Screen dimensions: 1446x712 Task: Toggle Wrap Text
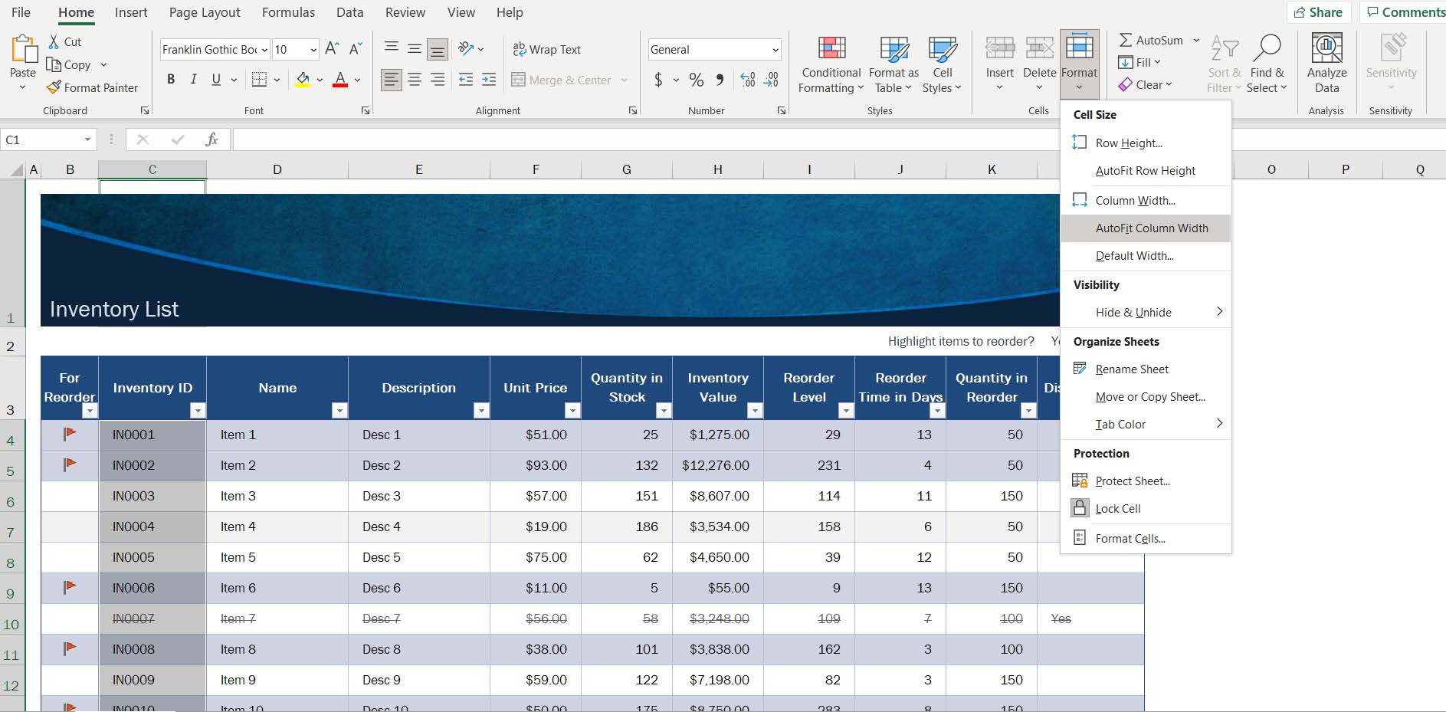546,49
